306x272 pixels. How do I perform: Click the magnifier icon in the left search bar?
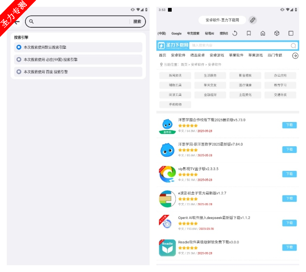coord(31,21)
